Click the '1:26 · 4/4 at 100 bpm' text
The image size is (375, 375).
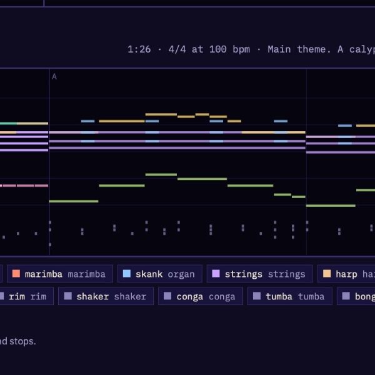click(x=189, y=49)
